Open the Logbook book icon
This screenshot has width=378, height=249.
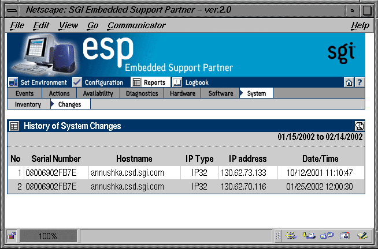(x=177, y=82)
